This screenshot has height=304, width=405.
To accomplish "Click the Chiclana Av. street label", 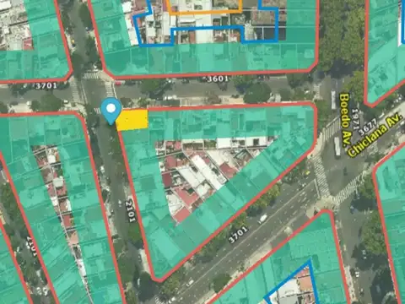I will point(375,135).
